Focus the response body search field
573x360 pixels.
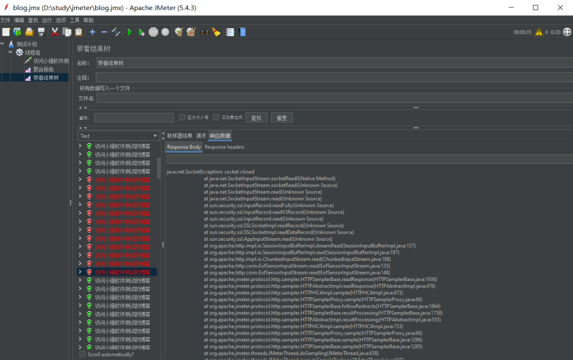coord(370,159)
